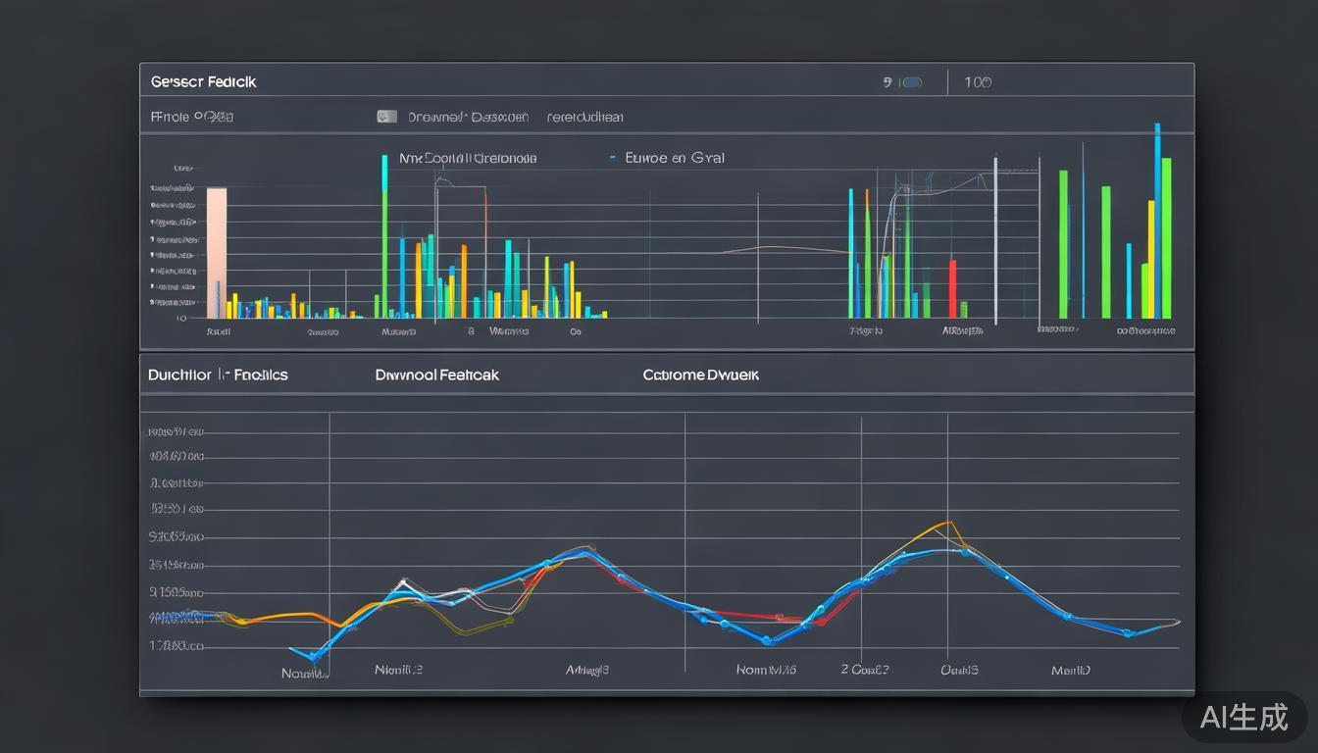Click the blue legend dash beside Euwoe en Gyal
This screenshot has height=753, width=1318.
click(613, 157)
